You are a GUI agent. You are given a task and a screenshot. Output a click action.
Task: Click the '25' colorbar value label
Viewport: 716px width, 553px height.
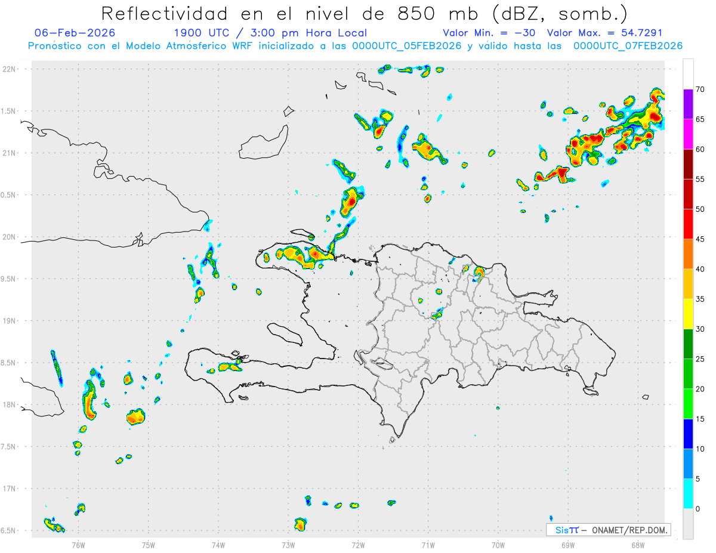coord(700,359)
